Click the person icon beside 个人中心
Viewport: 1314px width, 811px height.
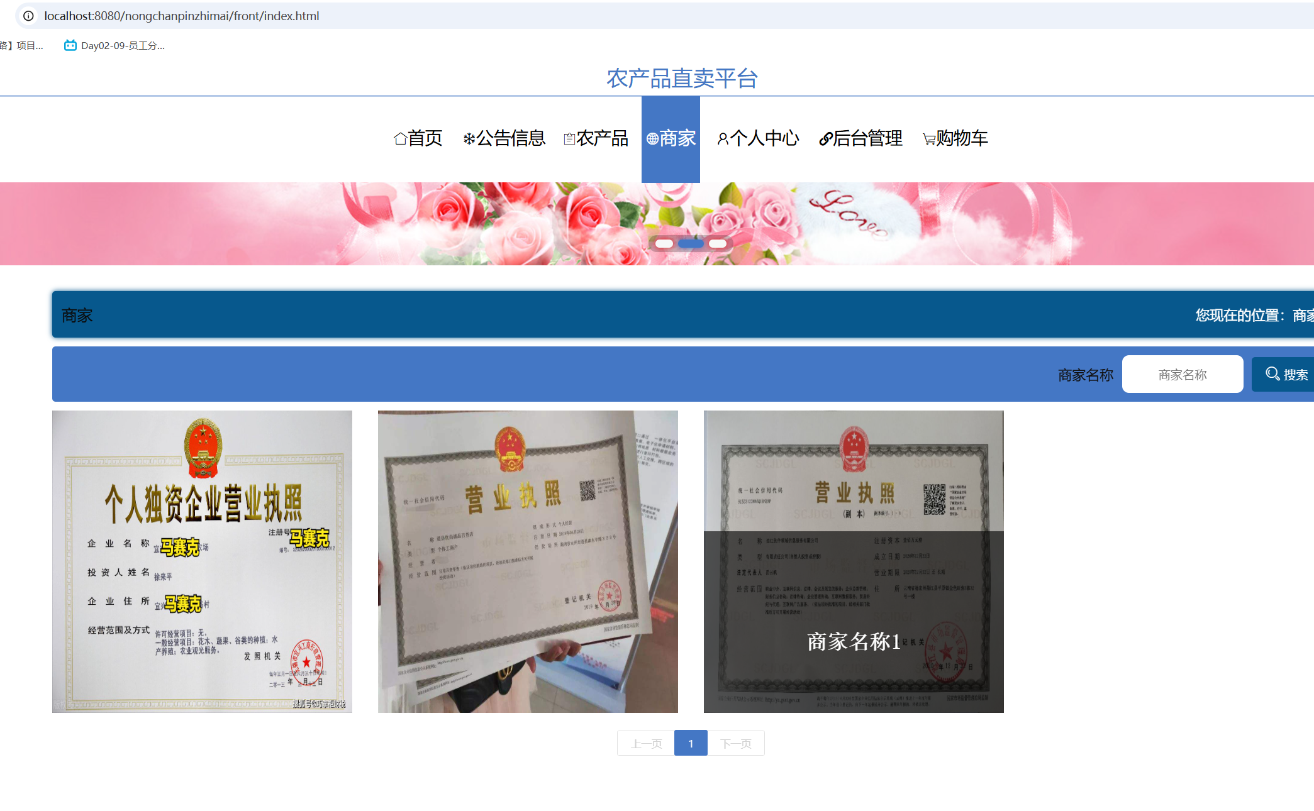pos(723,139)
